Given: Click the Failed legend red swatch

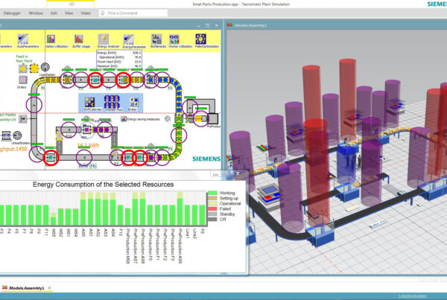Looking at the screenshot, I should 212,209.
